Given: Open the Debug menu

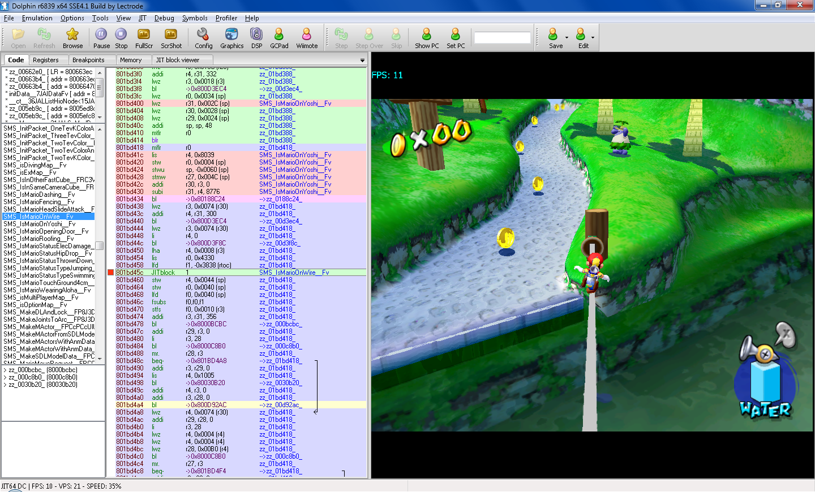Looking at the screenshot, I should [x=164, y=18].
